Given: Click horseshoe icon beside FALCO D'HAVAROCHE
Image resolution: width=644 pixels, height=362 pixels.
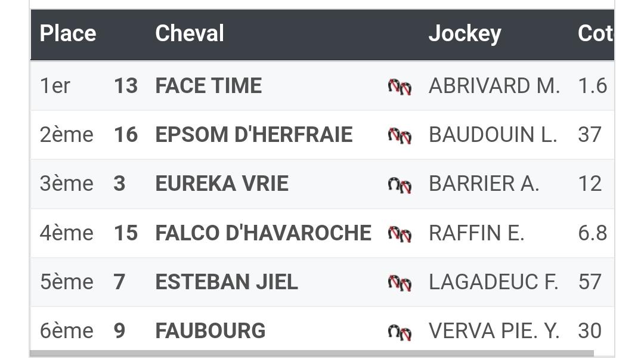Looking at the screenshot, I should click(400, 234).
